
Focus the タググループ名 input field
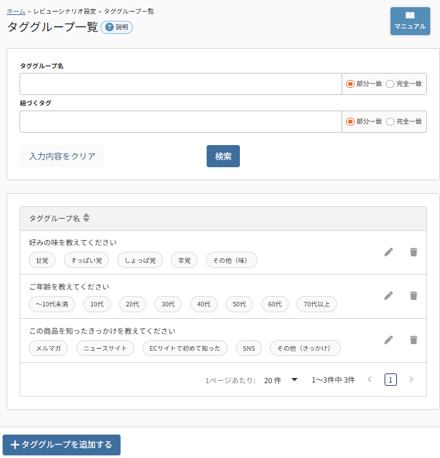pos(181,84)
